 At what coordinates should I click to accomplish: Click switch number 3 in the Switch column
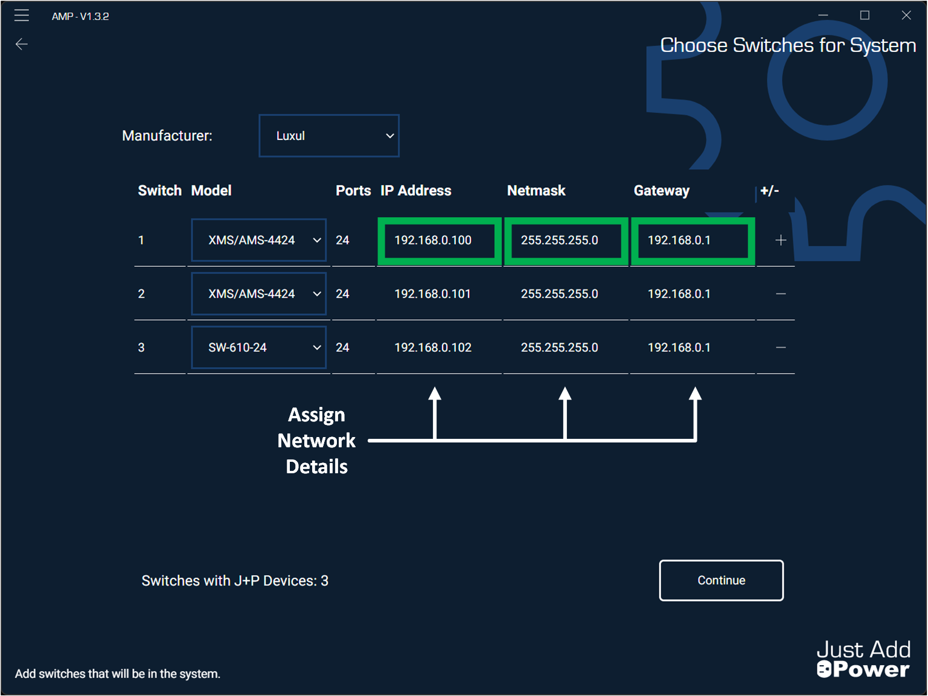pos(141,348)
